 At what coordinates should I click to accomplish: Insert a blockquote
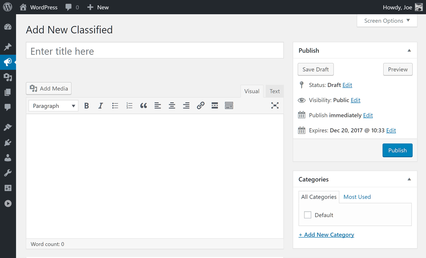click(x=144, y=106)
